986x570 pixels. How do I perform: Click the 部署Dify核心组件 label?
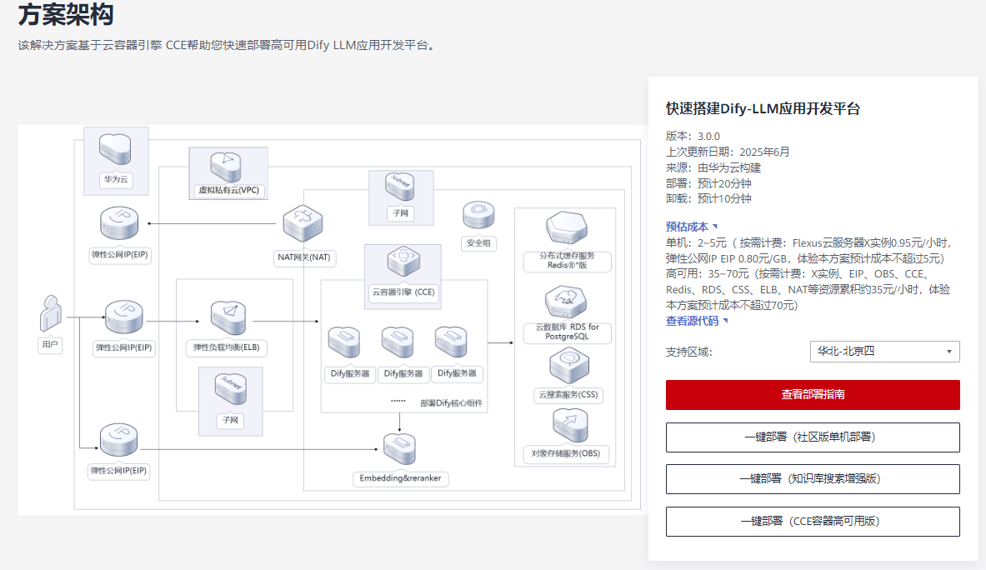pos(451,402)
